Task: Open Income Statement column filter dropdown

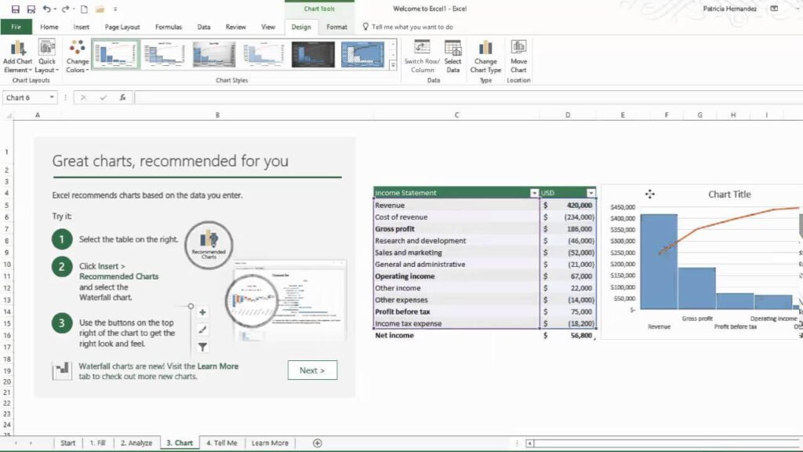Action: pyautogui.click(x=534, y=193)
